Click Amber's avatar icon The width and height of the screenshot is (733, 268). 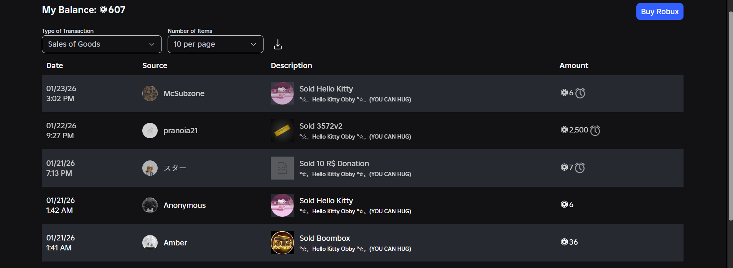tap(150, 243)
